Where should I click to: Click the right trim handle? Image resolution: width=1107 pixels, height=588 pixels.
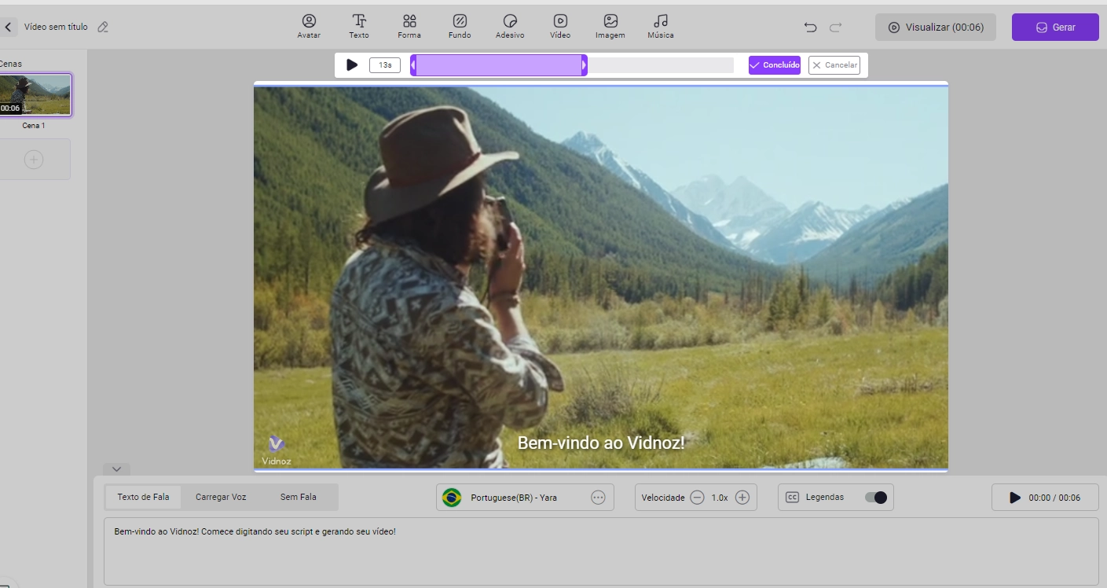[584, 65]
